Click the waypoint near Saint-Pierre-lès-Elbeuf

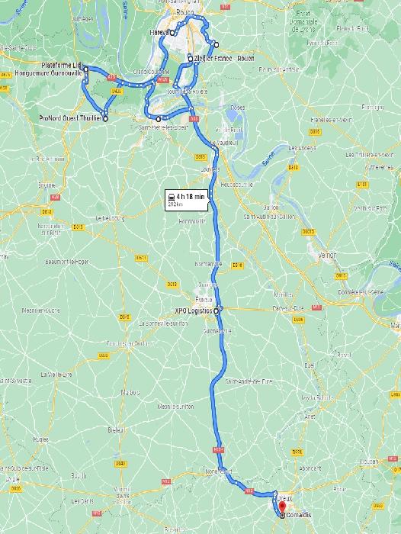click(159, 119)
